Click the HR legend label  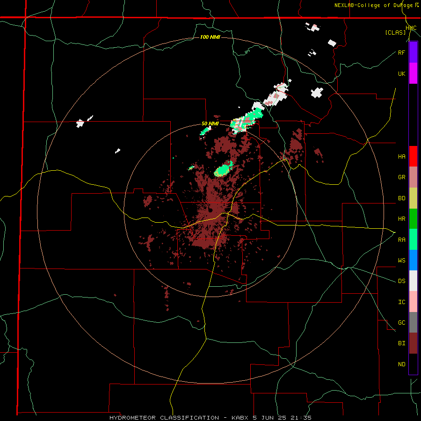(401, 219)
